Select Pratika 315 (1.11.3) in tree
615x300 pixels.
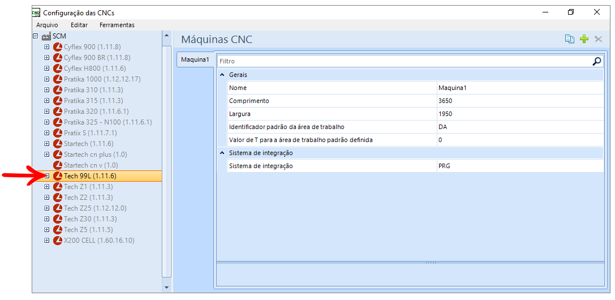point(93,101)
